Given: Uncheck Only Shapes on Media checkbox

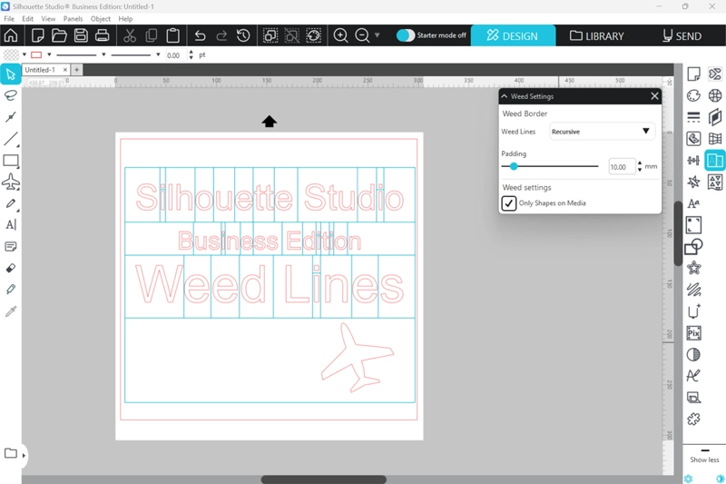Looking at the screenshot, I should point(509,203).
